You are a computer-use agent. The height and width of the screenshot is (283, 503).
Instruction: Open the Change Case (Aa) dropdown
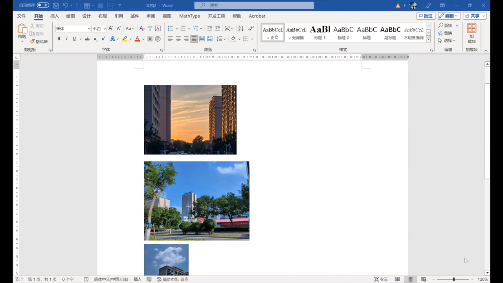(x=130, y=28)
